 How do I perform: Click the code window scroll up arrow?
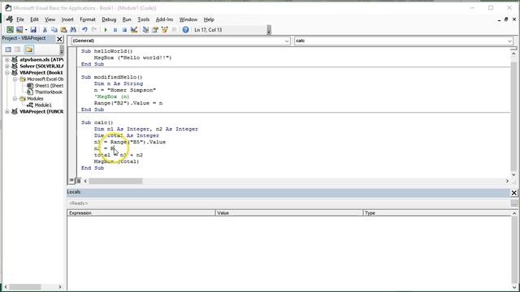click(x=513, y=54)
